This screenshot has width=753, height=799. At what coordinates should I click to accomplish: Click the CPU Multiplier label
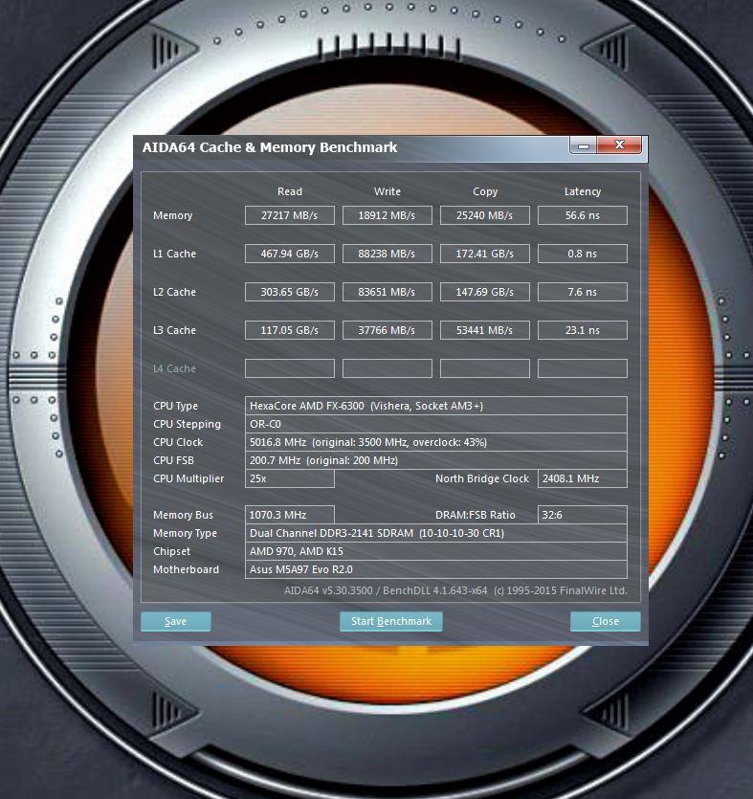pos(188,478)
